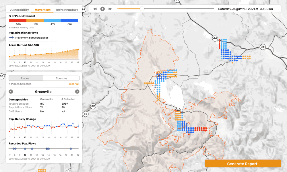This screenshot has height=172, width=287.
Task: Click the timeline slider handle
Action: (142, 9)
